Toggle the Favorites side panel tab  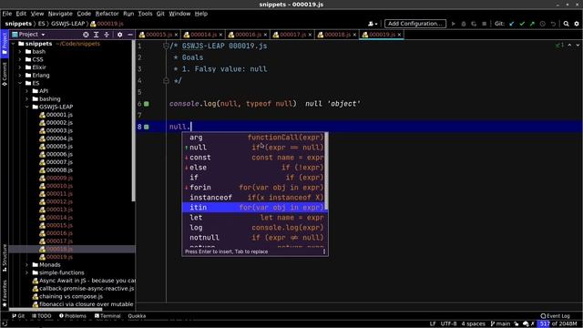[5, 293]
